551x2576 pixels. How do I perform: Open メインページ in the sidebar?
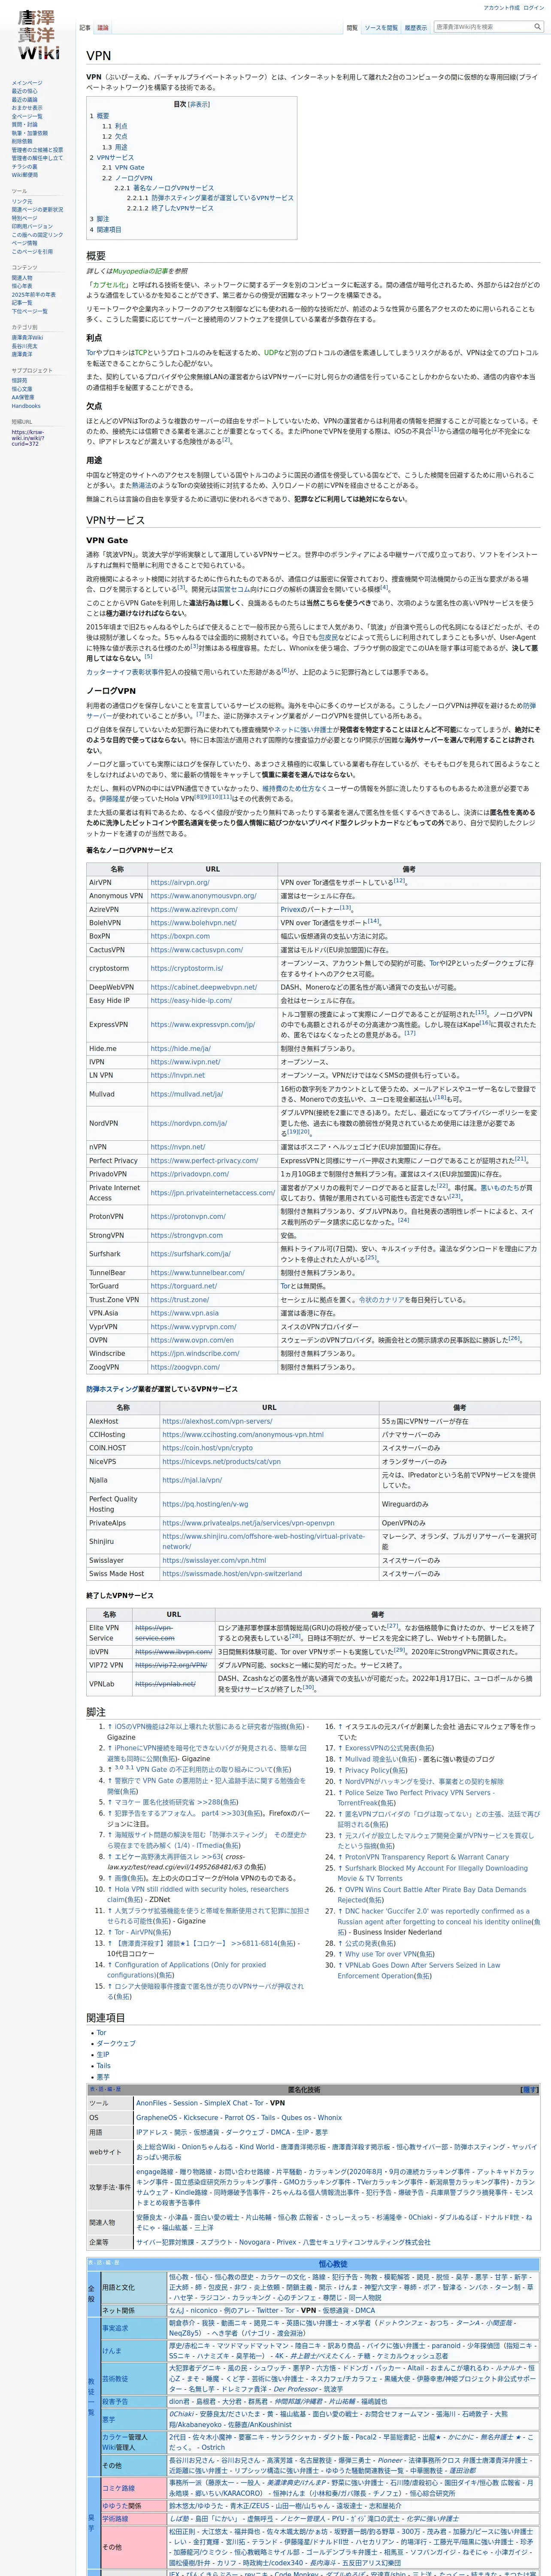point(27,83)
